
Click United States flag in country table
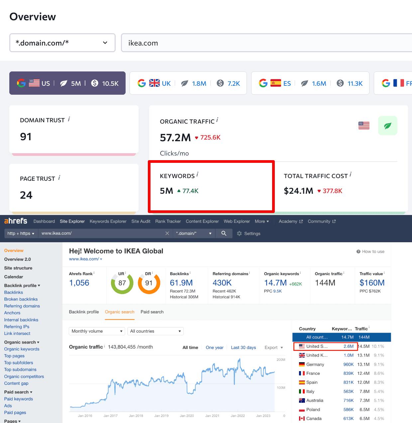click(302, 346)
